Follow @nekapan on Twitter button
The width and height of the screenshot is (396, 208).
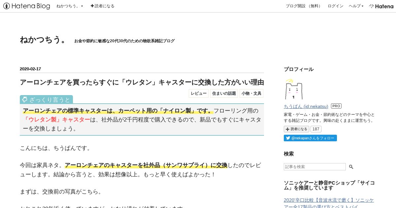[310, 138]
